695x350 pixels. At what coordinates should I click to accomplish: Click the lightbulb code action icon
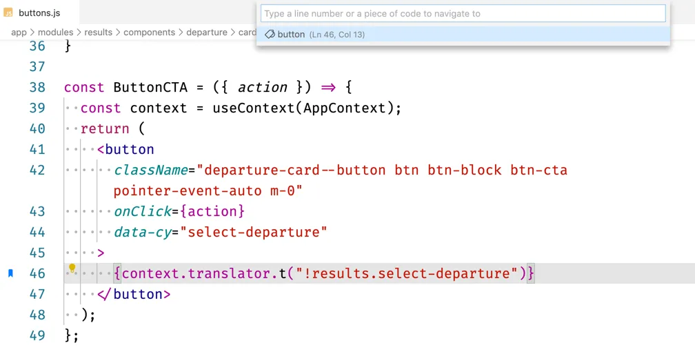point(72,269)
